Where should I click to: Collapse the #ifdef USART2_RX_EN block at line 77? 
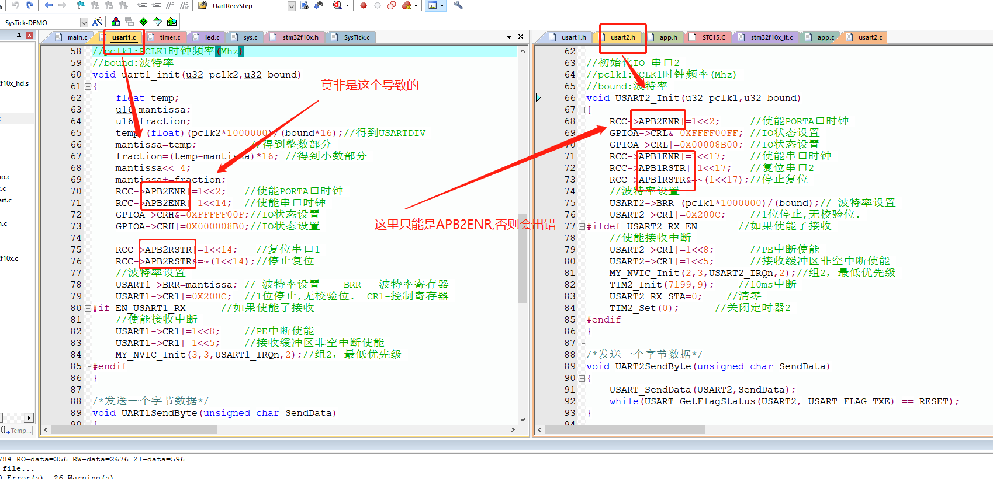click(582, 226)
